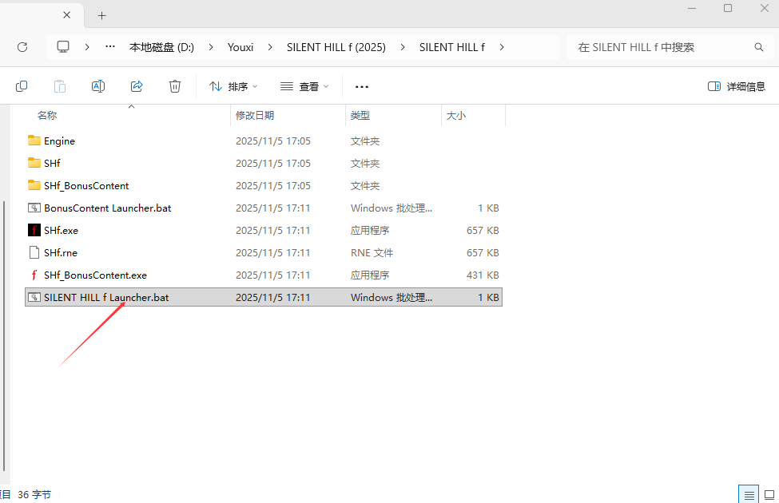The width and height of the screenshot is (779, 503).
Task: Refresh the current folder view
Action: 22,47
